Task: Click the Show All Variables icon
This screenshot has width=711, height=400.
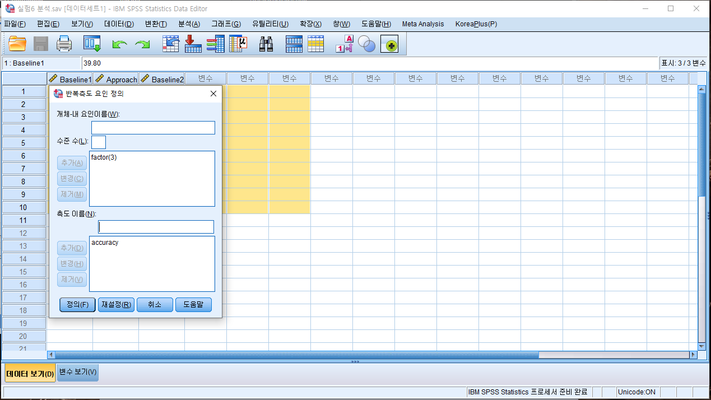Action: click(389, 44)
